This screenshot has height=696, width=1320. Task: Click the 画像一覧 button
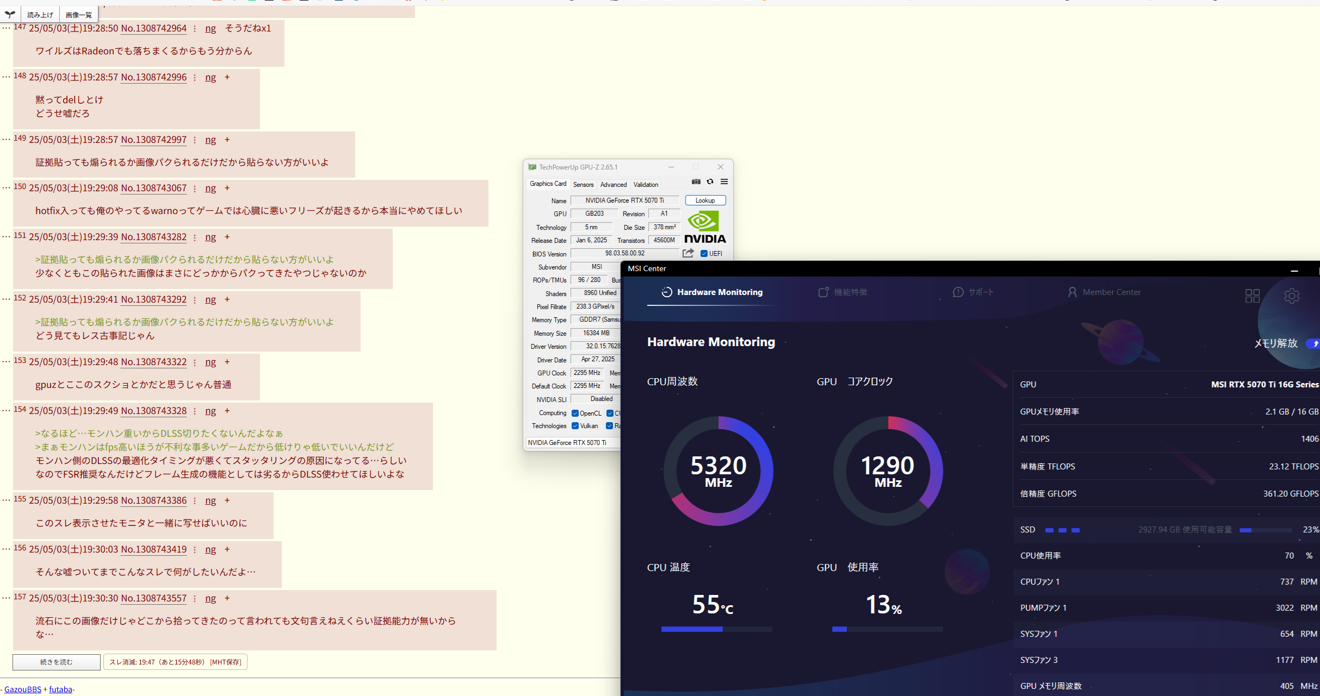pos(79,15)
